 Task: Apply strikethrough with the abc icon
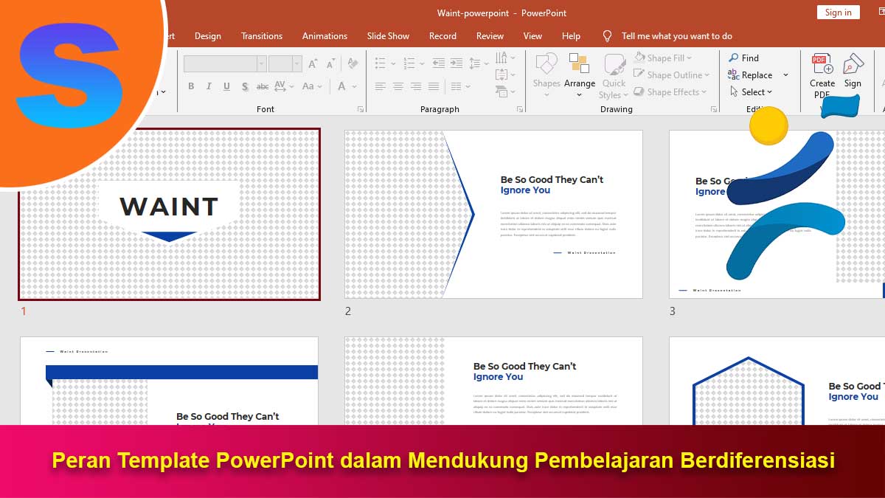tap(263, 86)
